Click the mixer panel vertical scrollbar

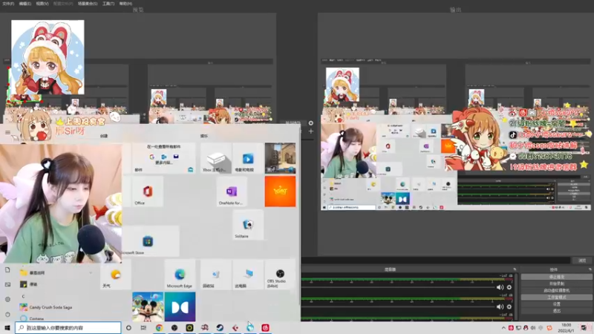(x=516, y=298)
